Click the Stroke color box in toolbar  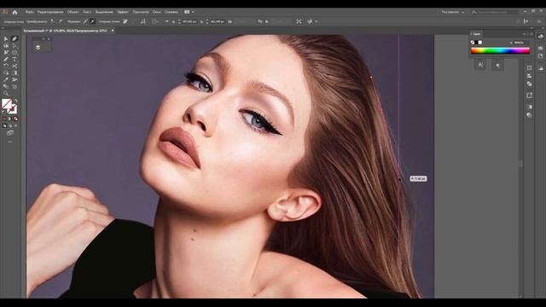[12, 109]
